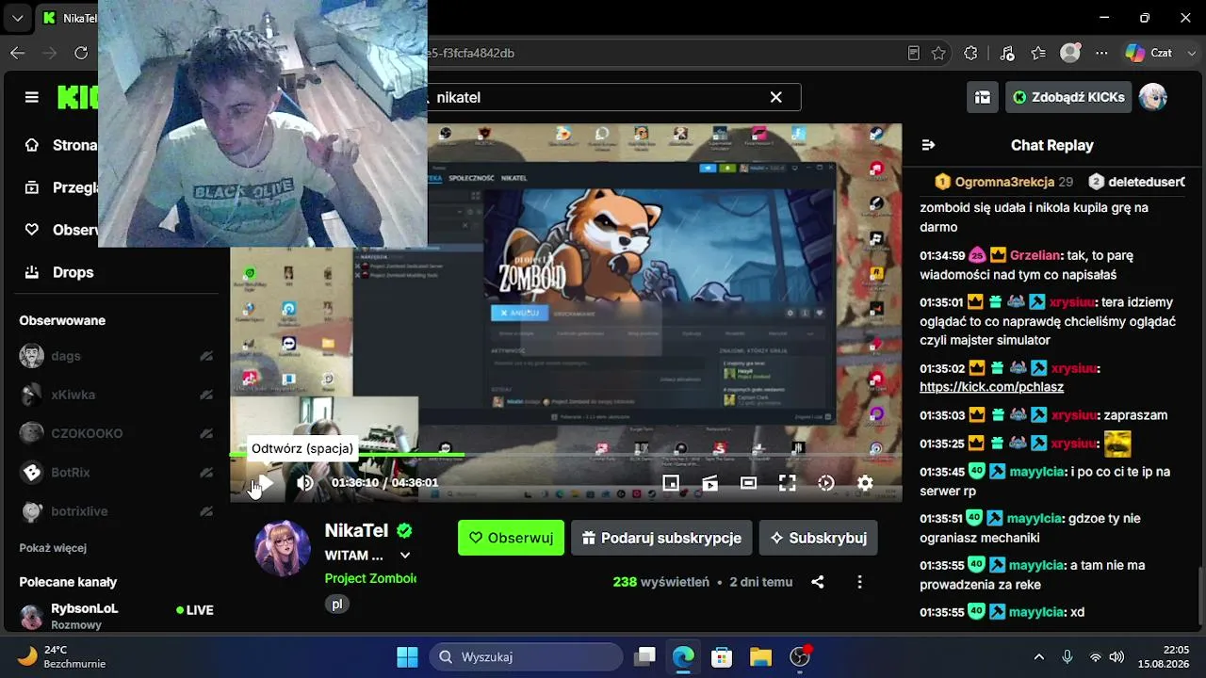
Task: Open video player settings gear
Action: pyautogui.click(x=865, y=483)
